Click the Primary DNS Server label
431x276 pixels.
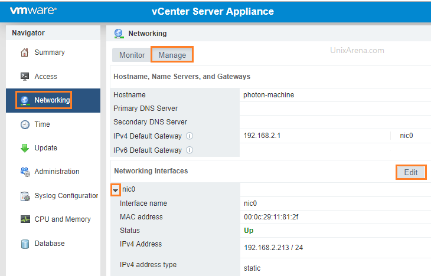point(145,108)
